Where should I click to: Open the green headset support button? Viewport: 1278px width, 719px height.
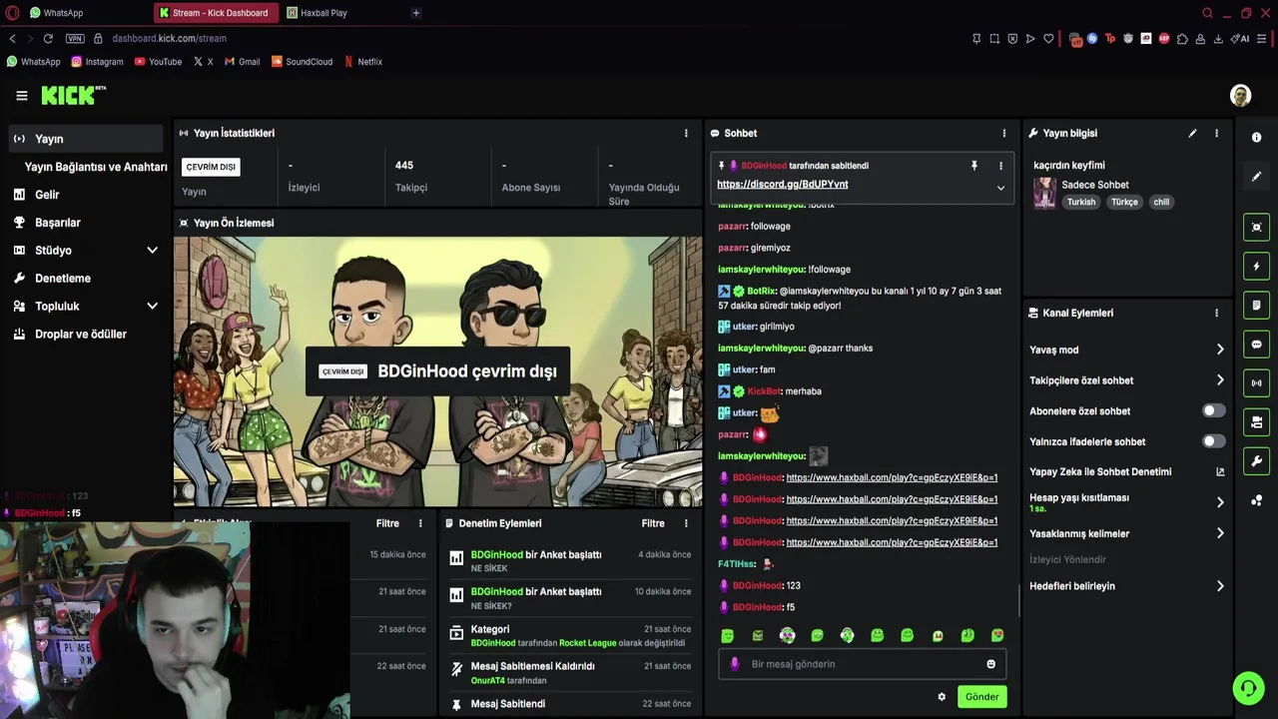[1248, 688]
